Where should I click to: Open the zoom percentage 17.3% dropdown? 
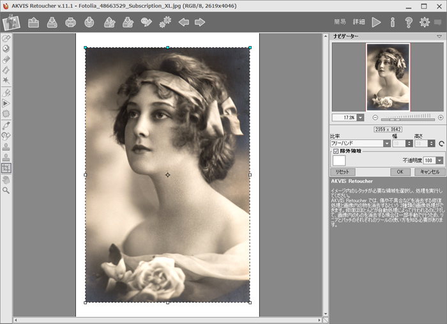pos(360,118)
